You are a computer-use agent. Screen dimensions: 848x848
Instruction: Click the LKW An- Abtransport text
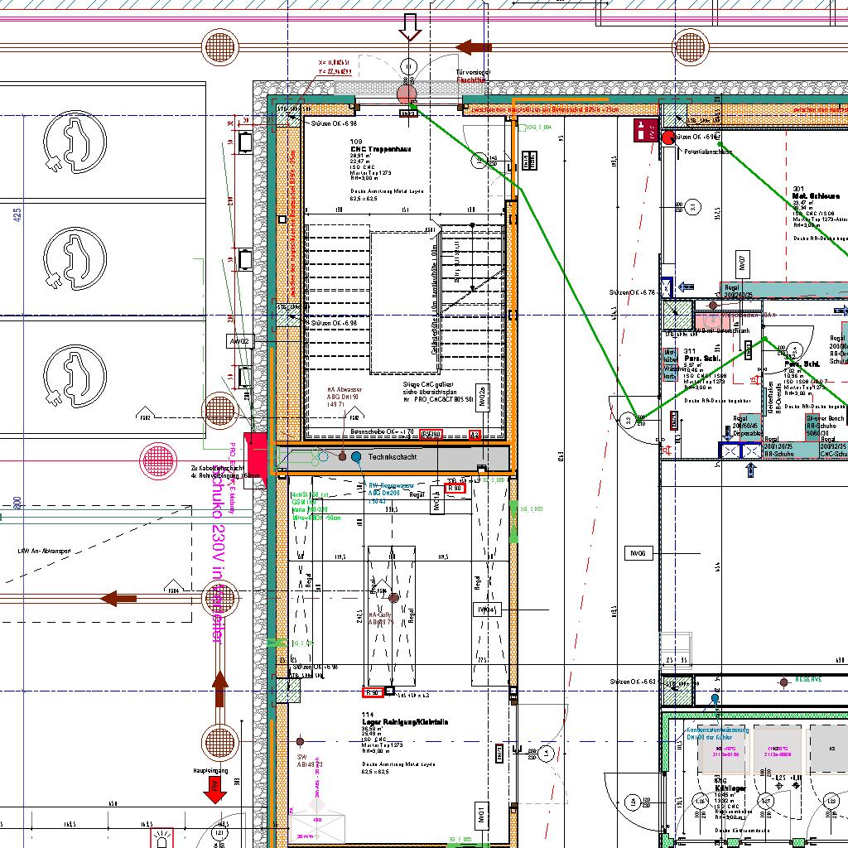click(44, 552)
